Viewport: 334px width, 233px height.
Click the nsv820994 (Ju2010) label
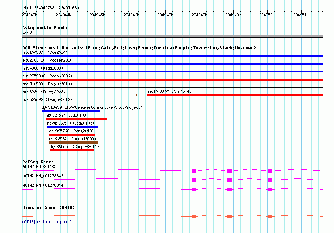click(x=66, y=115)
